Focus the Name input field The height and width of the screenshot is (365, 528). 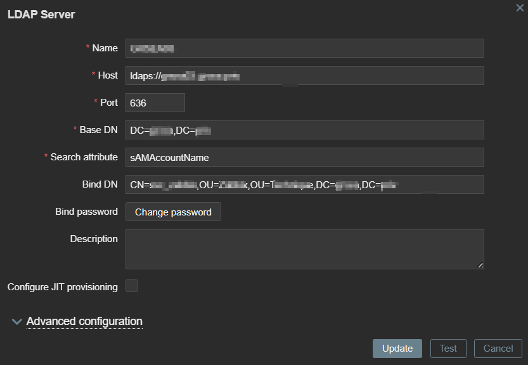tap(304, 48)
